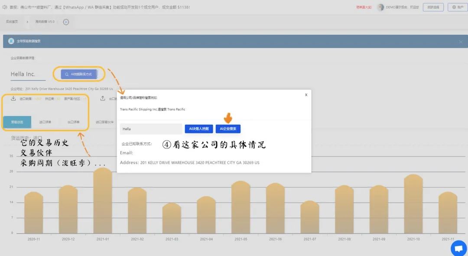
Task: Close the company search dialog
Action: pyautogui.click(x=306, y=94)
